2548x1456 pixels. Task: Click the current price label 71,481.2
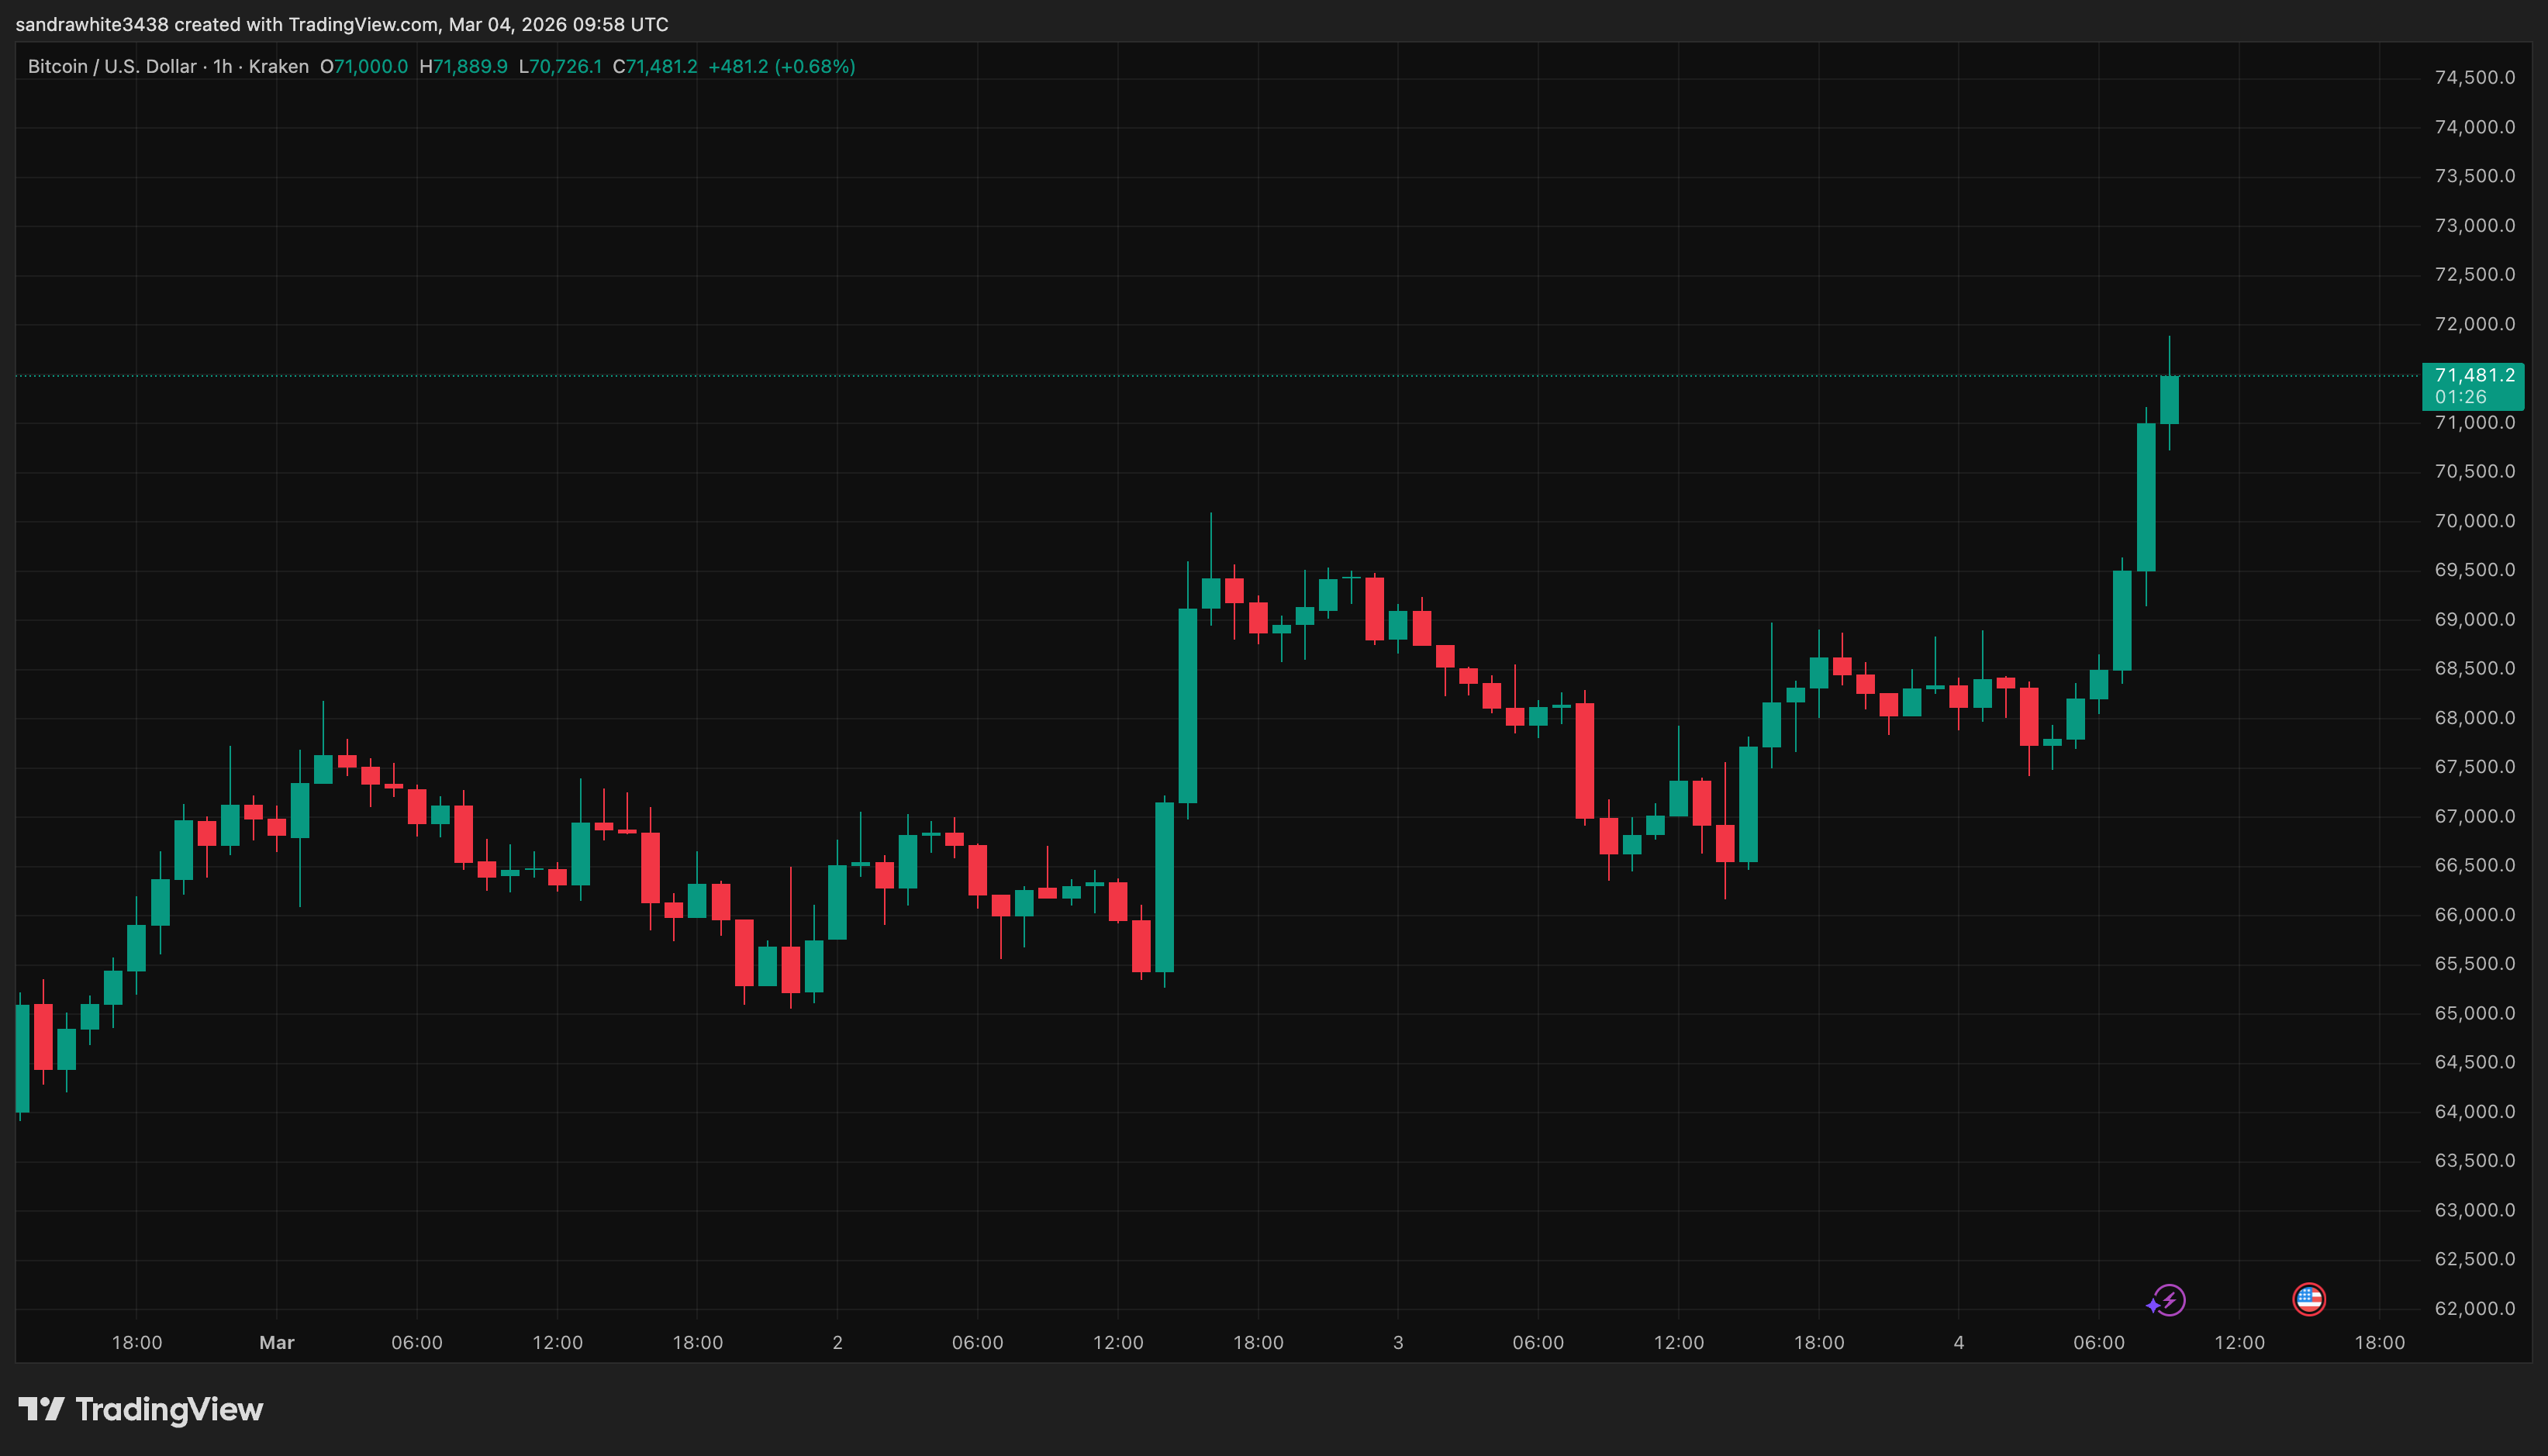[2475, 375]
